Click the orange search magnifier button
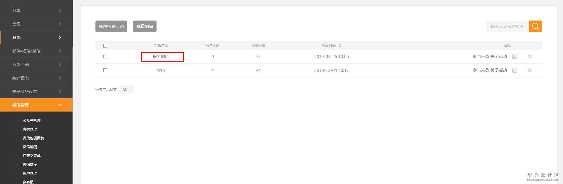Viewport: 563px width, 184px height. tap(535, 26)
